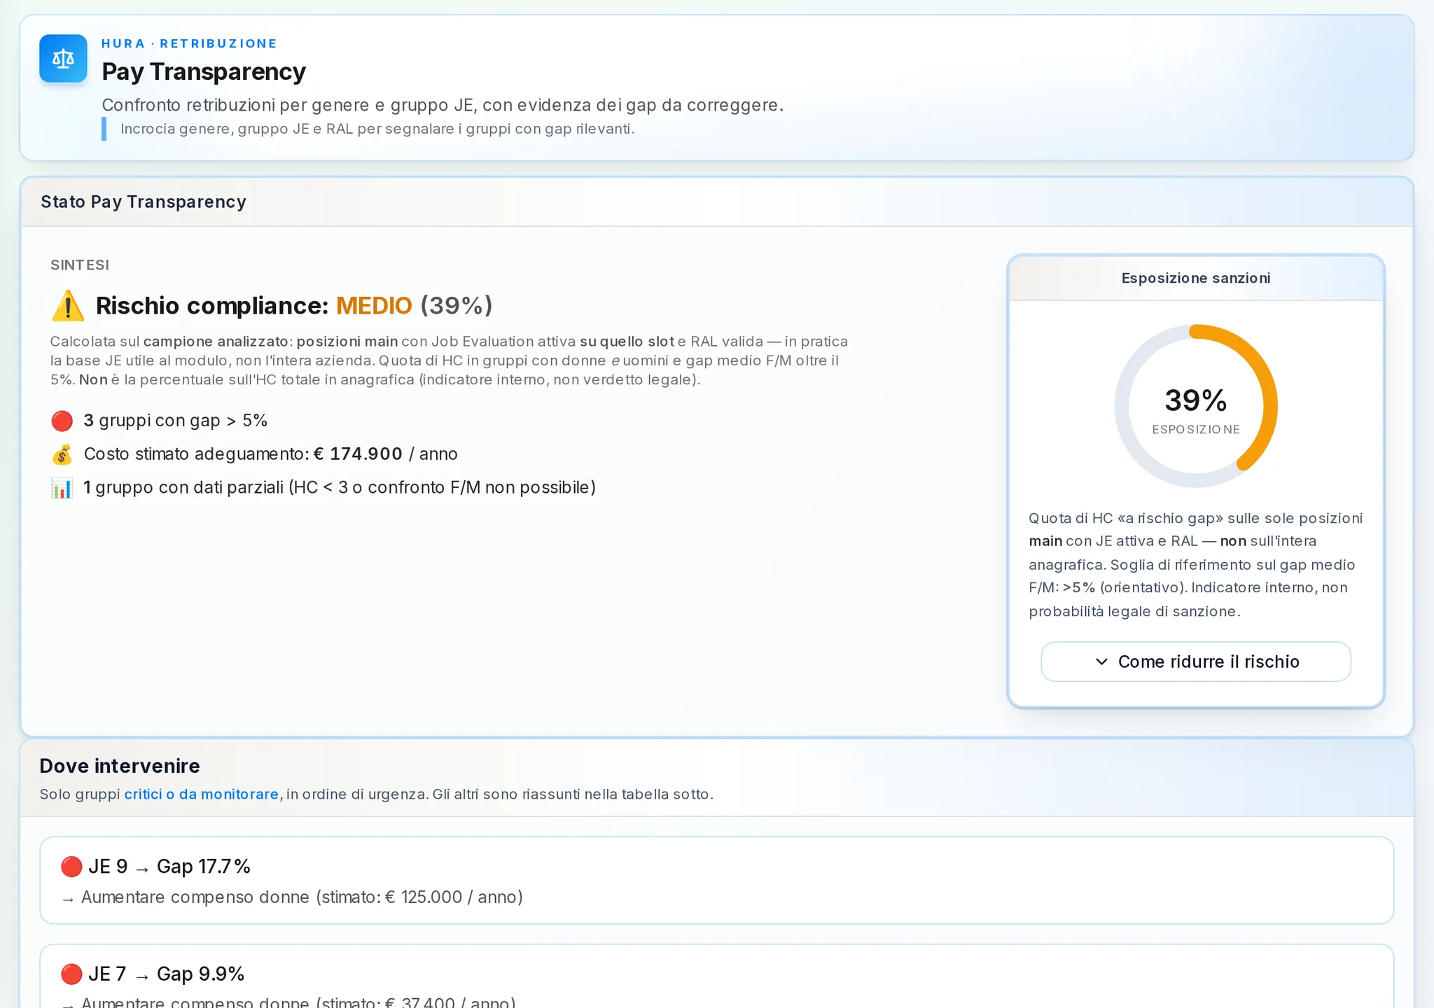Image resolution: width=1434 pixels, height=1008 pixels.
Task: Open the JE 9 Gap 17.7% card
Action: tap(717, 881)
